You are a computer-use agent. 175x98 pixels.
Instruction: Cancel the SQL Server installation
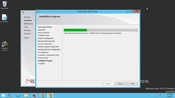coord(120,84)
